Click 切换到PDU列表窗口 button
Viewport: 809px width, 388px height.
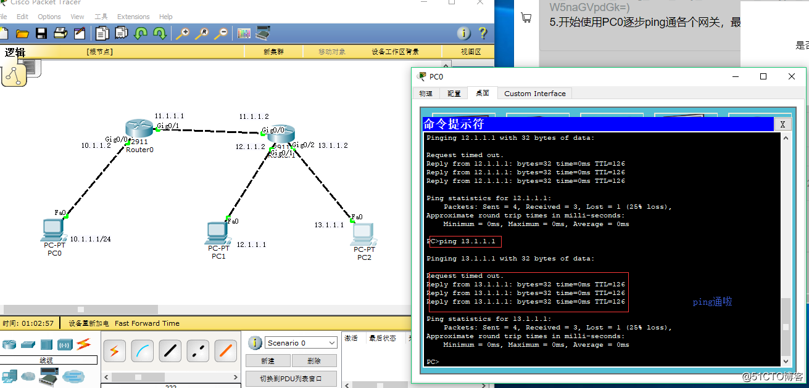point(291,378)
